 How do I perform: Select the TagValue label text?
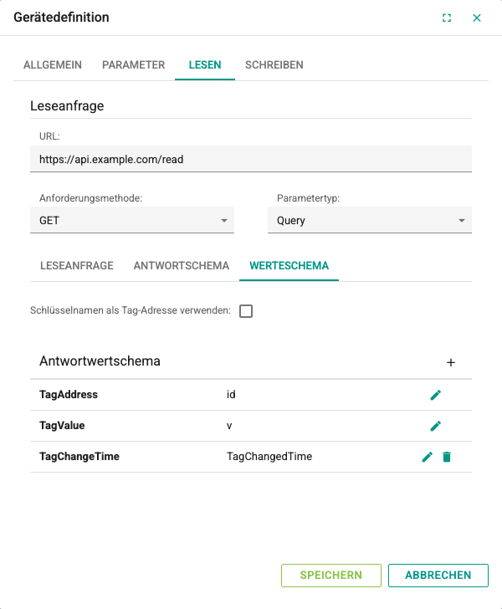pos(62,426)
